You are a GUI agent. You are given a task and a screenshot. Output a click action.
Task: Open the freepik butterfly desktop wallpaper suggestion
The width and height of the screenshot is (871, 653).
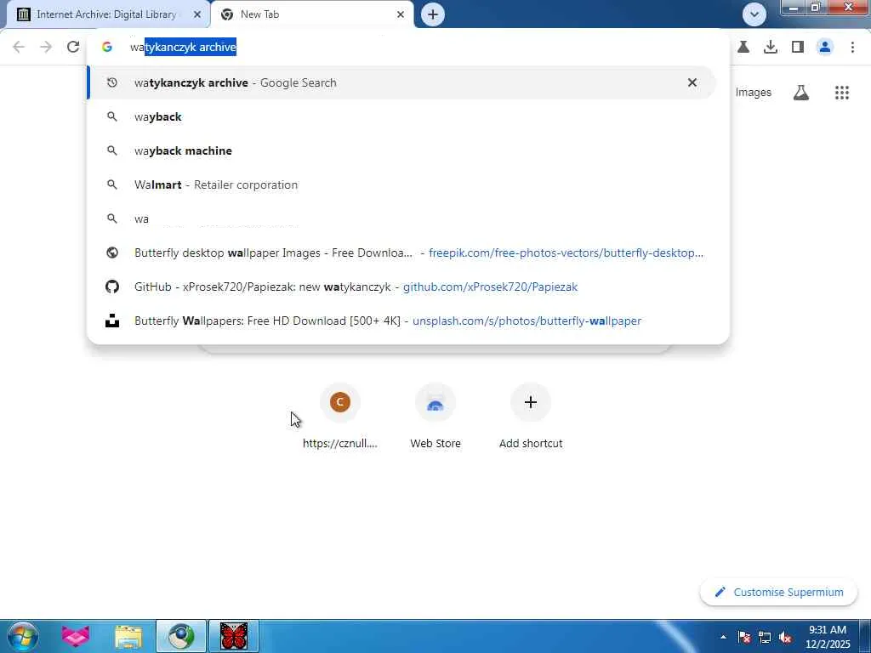pos(401,253)
